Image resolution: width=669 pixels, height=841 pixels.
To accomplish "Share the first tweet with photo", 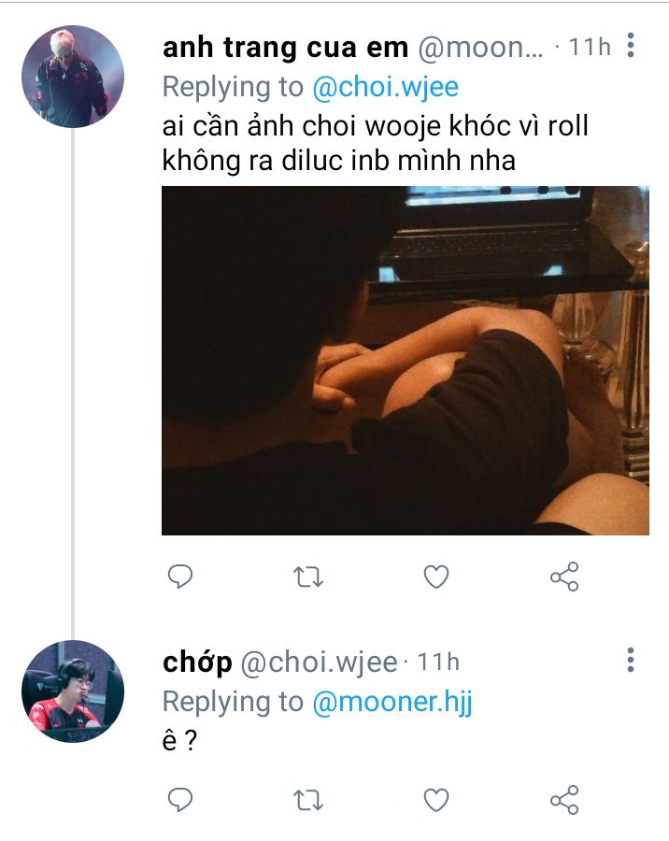I will (x=564, y=577).
